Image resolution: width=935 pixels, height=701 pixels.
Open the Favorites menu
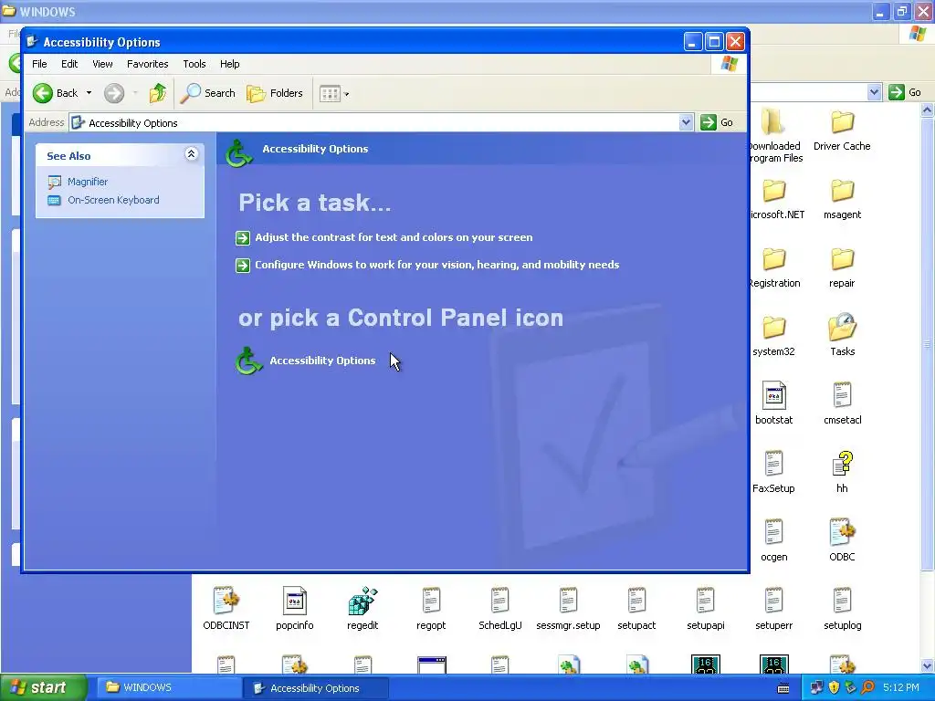147,64
